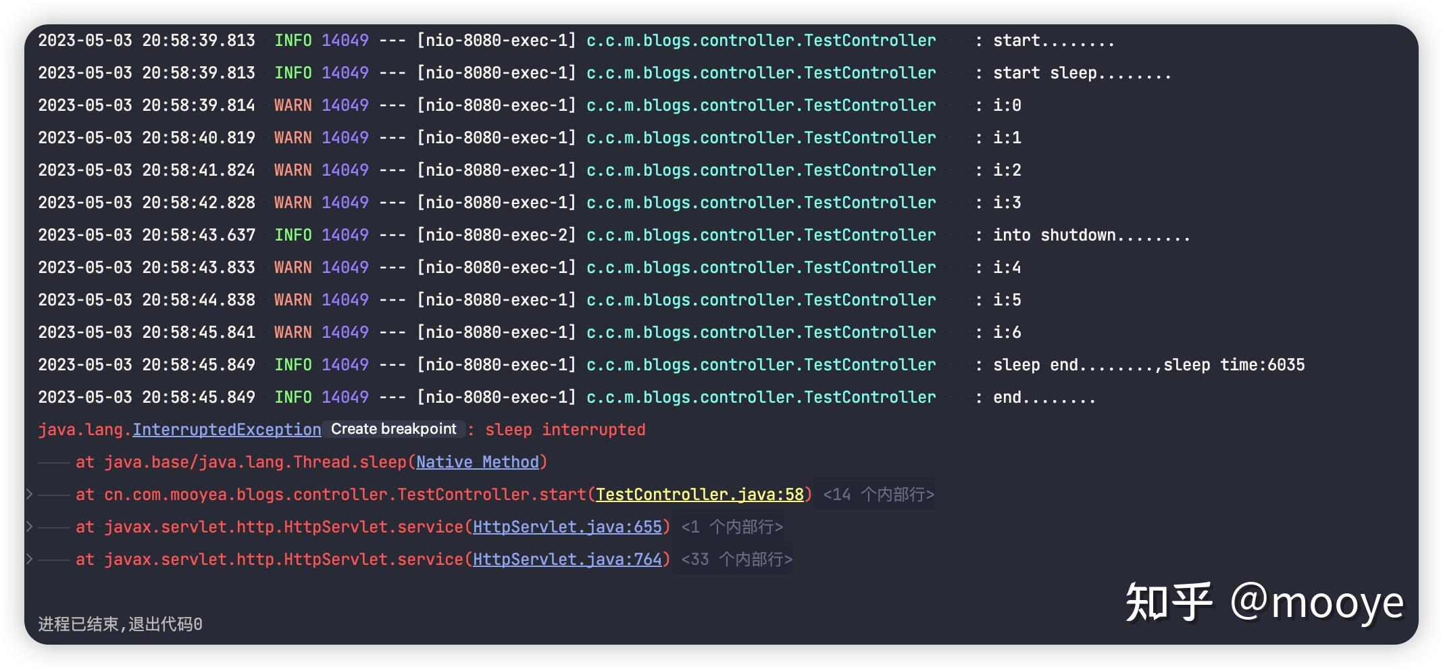Unfold the <14 个内部行> hidden frames
This screenshot has width=1443, height=669.
click(x=878, y=495)
